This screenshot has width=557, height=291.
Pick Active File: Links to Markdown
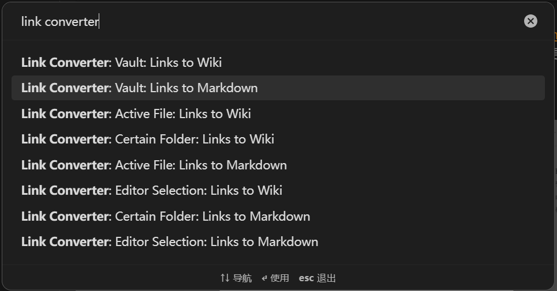(154, 165)
